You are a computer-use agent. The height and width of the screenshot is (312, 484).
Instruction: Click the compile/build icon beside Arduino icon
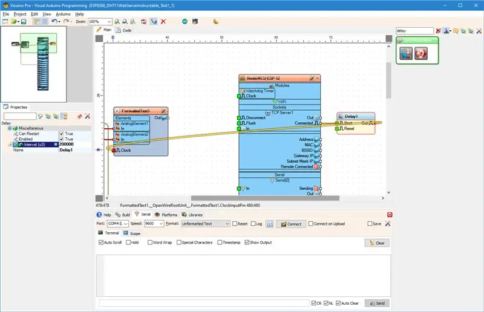click(x=195, y=22)
